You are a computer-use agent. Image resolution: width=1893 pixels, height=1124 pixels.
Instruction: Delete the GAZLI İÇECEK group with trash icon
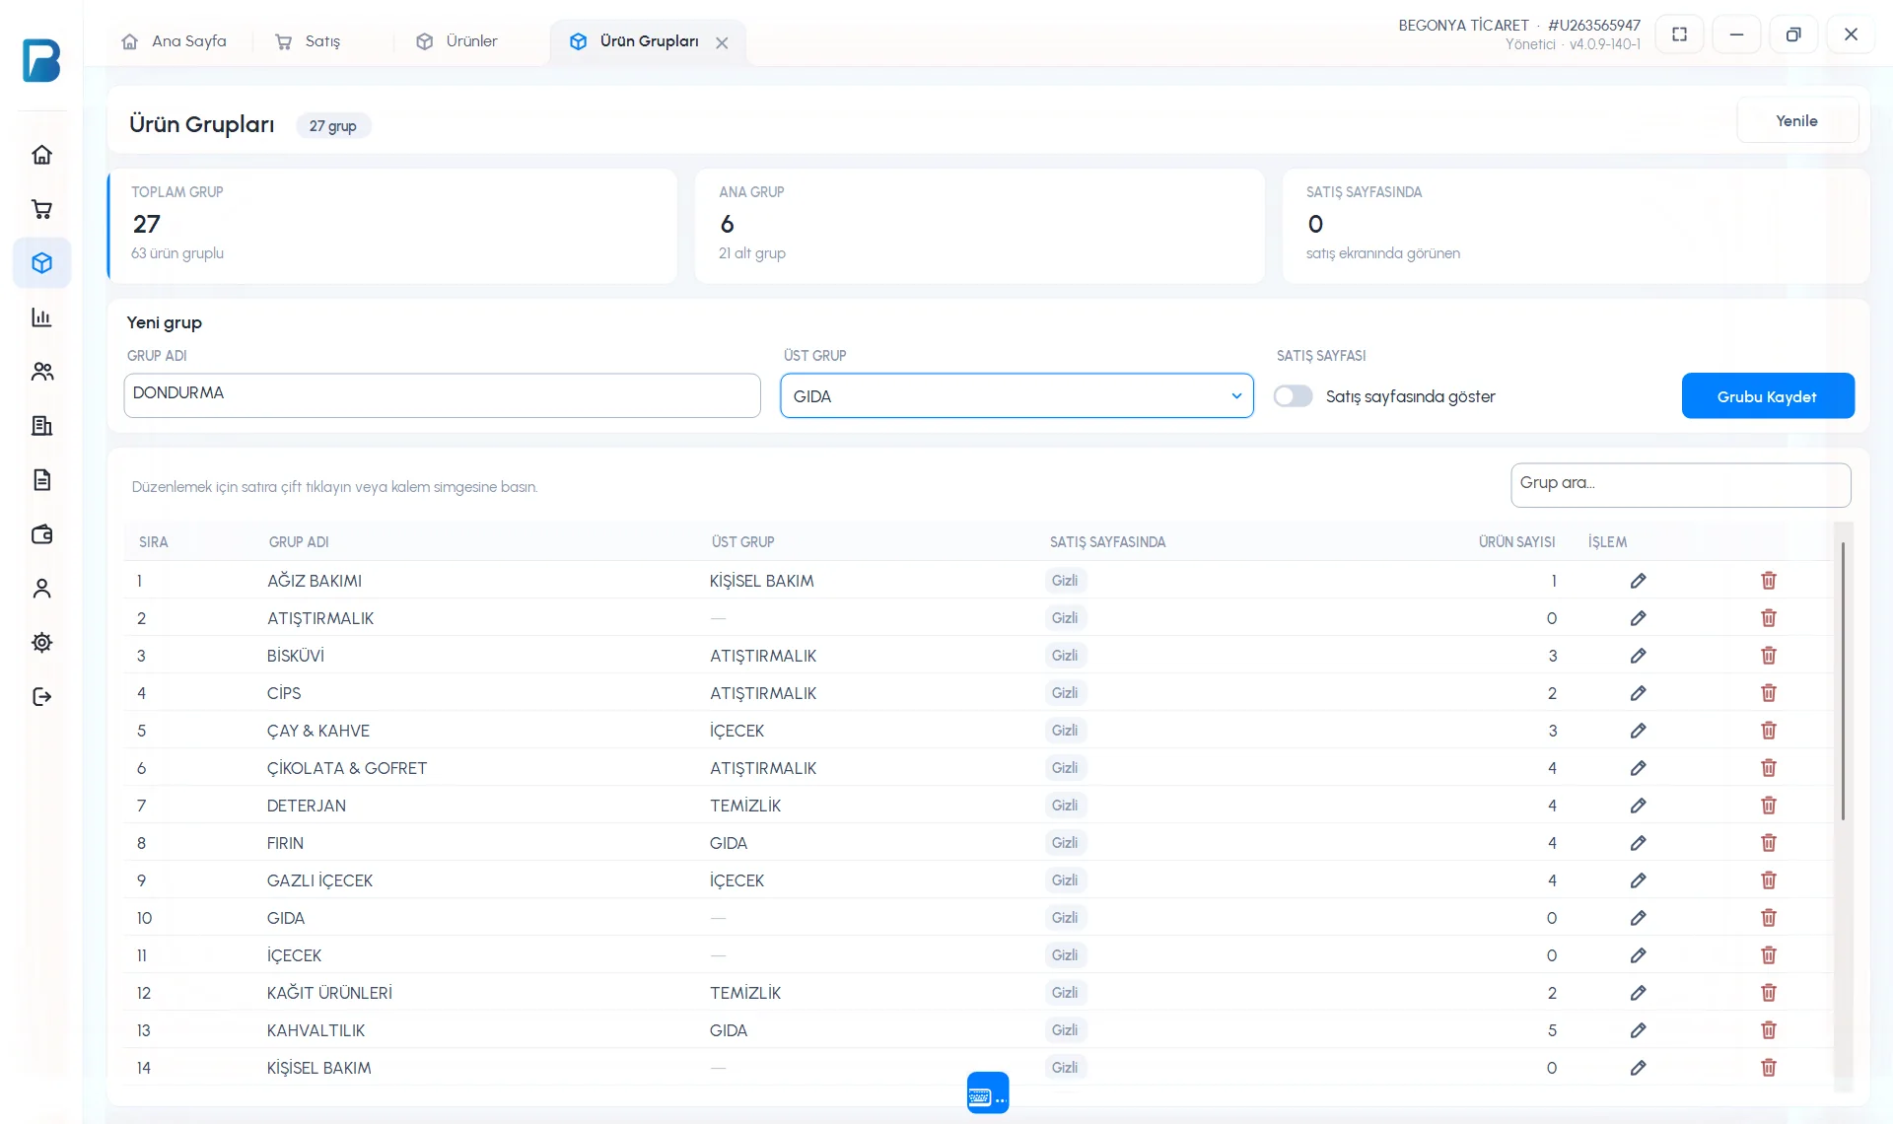1769,880
